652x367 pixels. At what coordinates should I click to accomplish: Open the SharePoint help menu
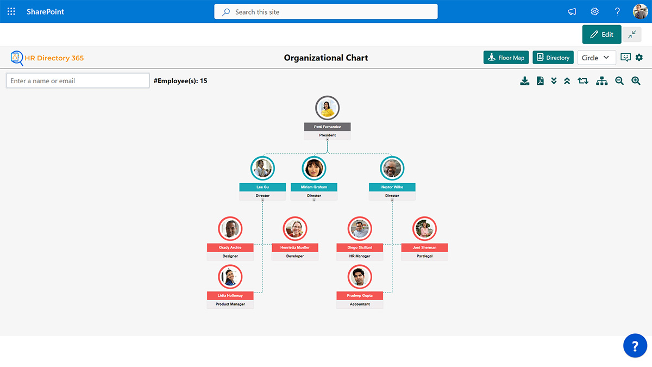[617, 11]
